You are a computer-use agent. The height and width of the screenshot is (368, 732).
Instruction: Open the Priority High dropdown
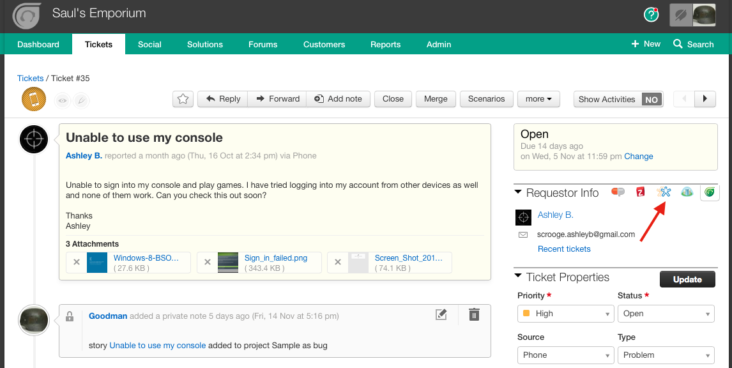coord(566,314)
